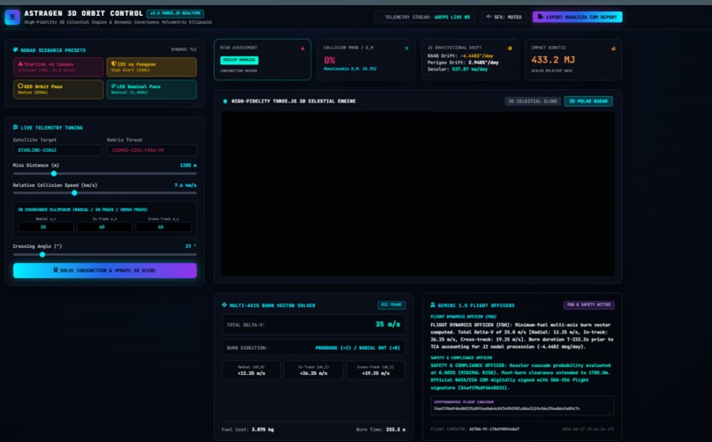Viewport: 712px width, 442px height.
Task: Click the 433.2 MJ impact value
Action: (x=553, y=60)
